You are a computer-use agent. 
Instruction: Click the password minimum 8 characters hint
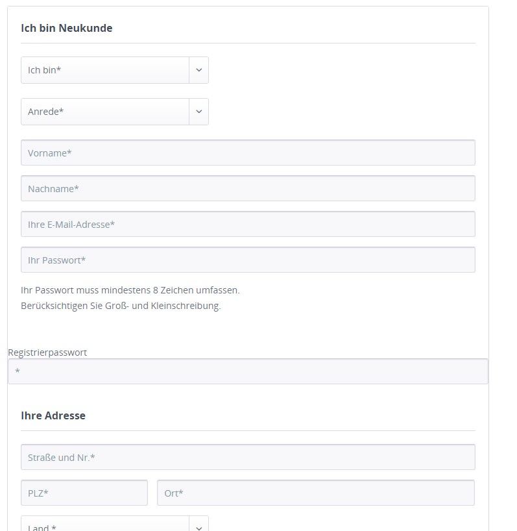tap(130, 290)
